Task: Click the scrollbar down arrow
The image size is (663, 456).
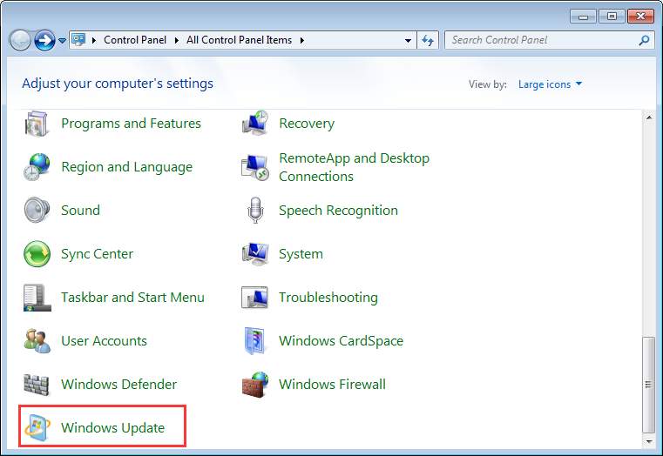Action: 648,441
